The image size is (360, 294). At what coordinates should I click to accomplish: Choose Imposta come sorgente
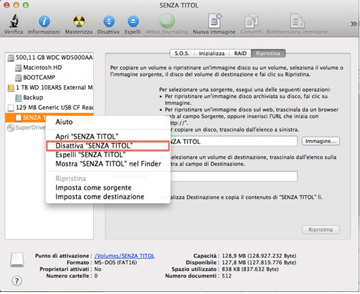pos(108,188)
